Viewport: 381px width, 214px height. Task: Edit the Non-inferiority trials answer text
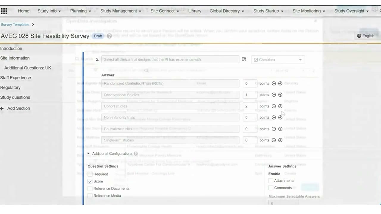(170, 117)
